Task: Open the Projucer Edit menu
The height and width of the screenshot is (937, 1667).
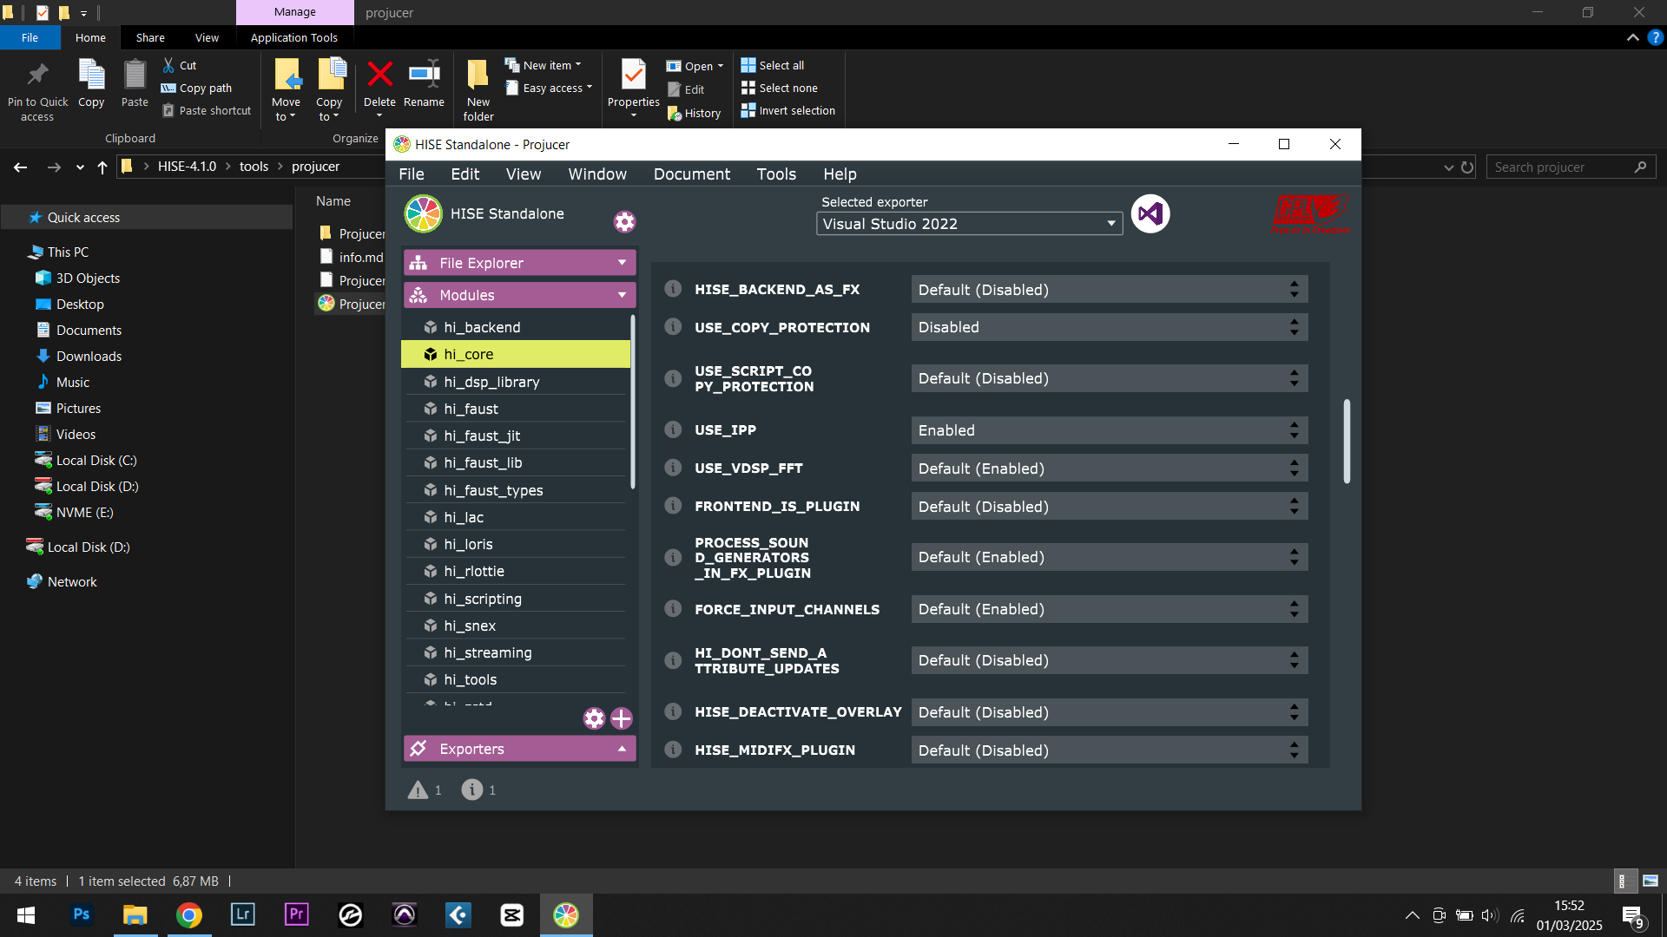Action: (x=465, y=174)
